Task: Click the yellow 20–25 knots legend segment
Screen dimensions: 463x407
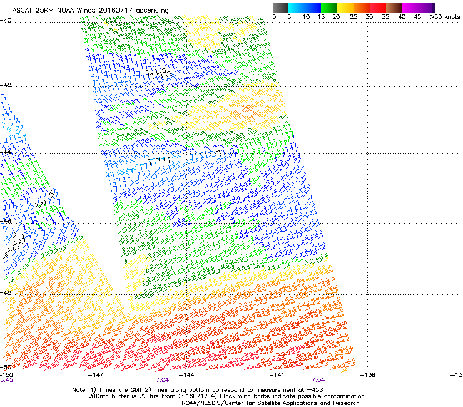Action: point(345,8)
